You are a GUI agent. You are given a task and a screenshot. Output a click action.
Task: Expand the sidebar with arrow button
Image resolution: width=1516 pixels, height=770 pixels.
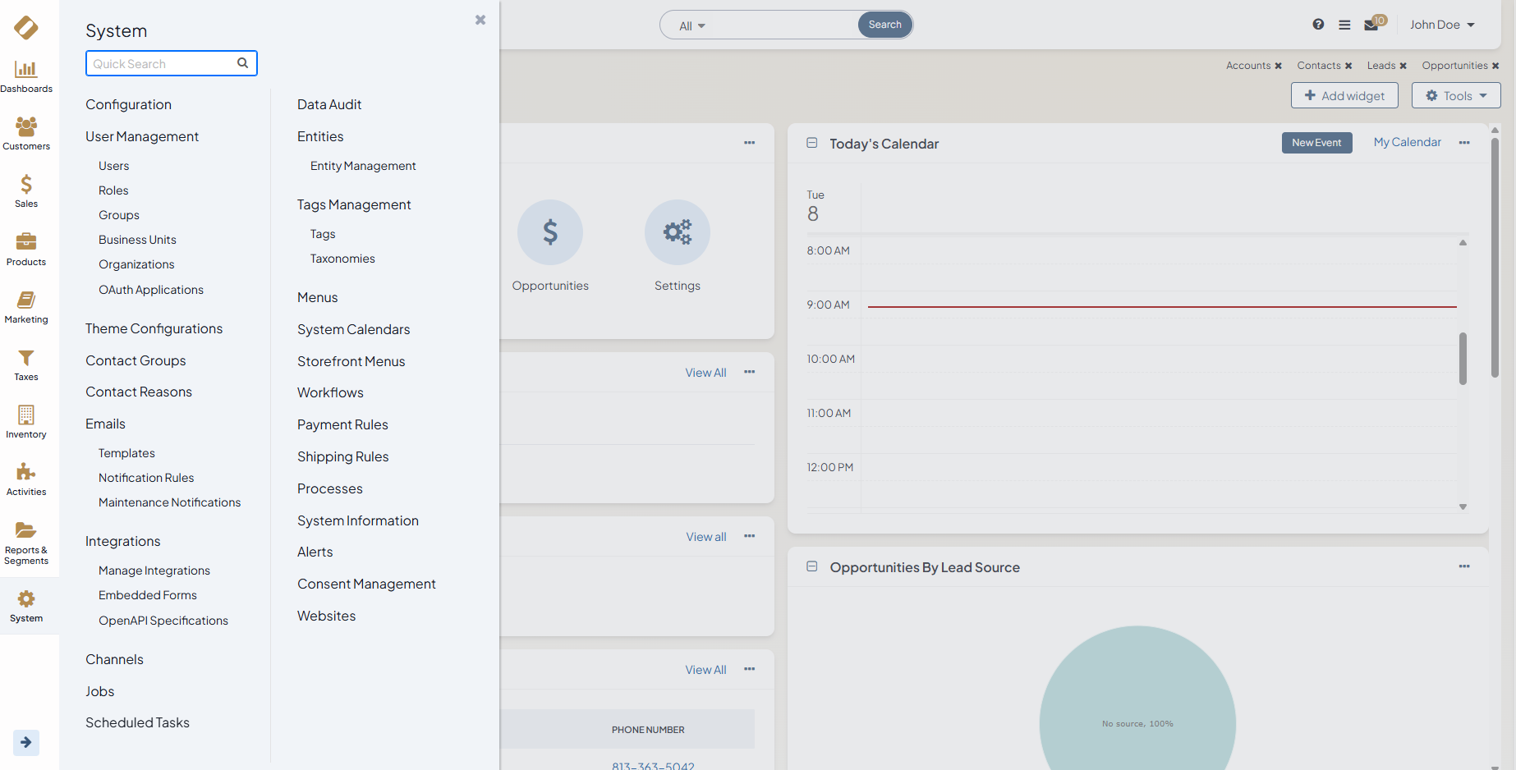pos(26,742)
